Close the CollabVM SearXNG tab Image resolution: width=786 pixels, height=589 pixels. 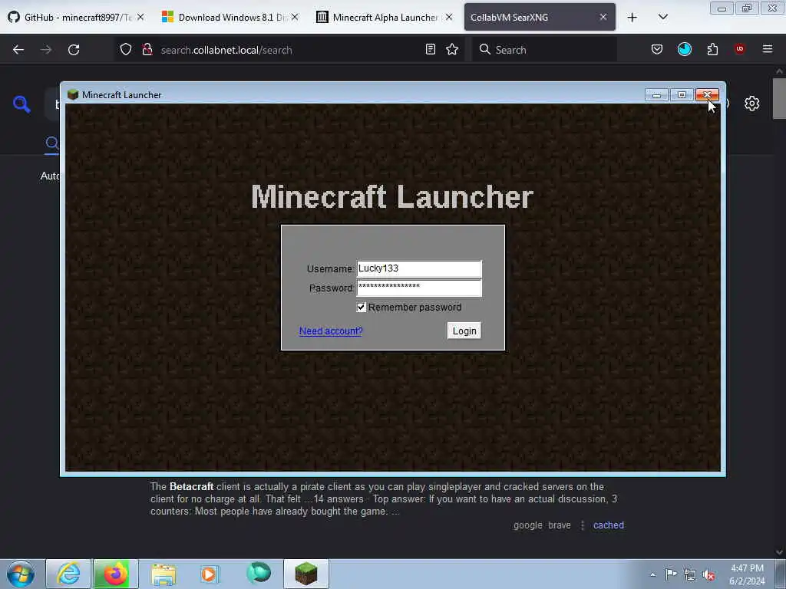pyautogui.click(x=603, y=17)
